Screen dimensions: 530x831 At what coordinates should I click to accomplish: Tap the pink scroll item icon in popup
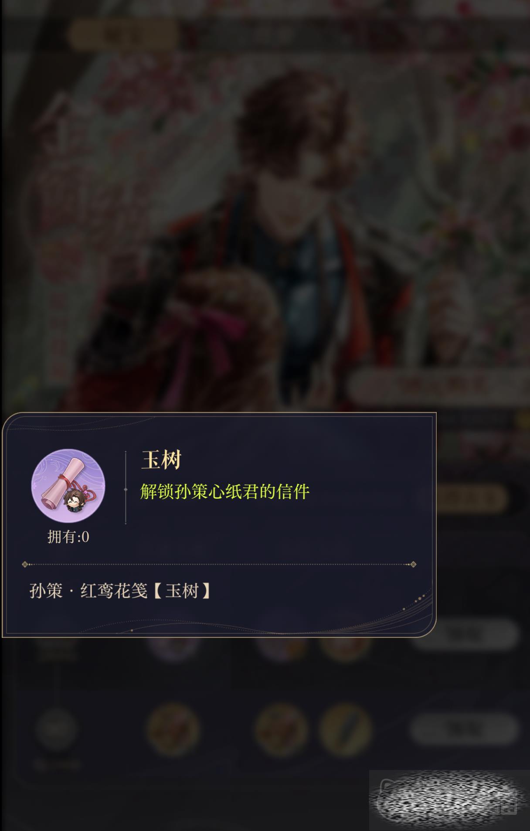[68, 485]
